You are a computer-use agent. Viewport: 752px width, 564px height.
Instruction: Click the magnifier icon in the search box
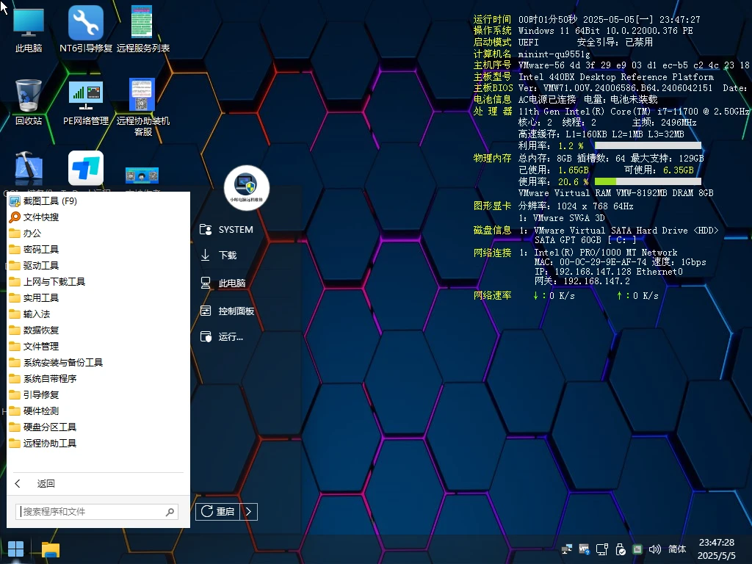[170, 512]
